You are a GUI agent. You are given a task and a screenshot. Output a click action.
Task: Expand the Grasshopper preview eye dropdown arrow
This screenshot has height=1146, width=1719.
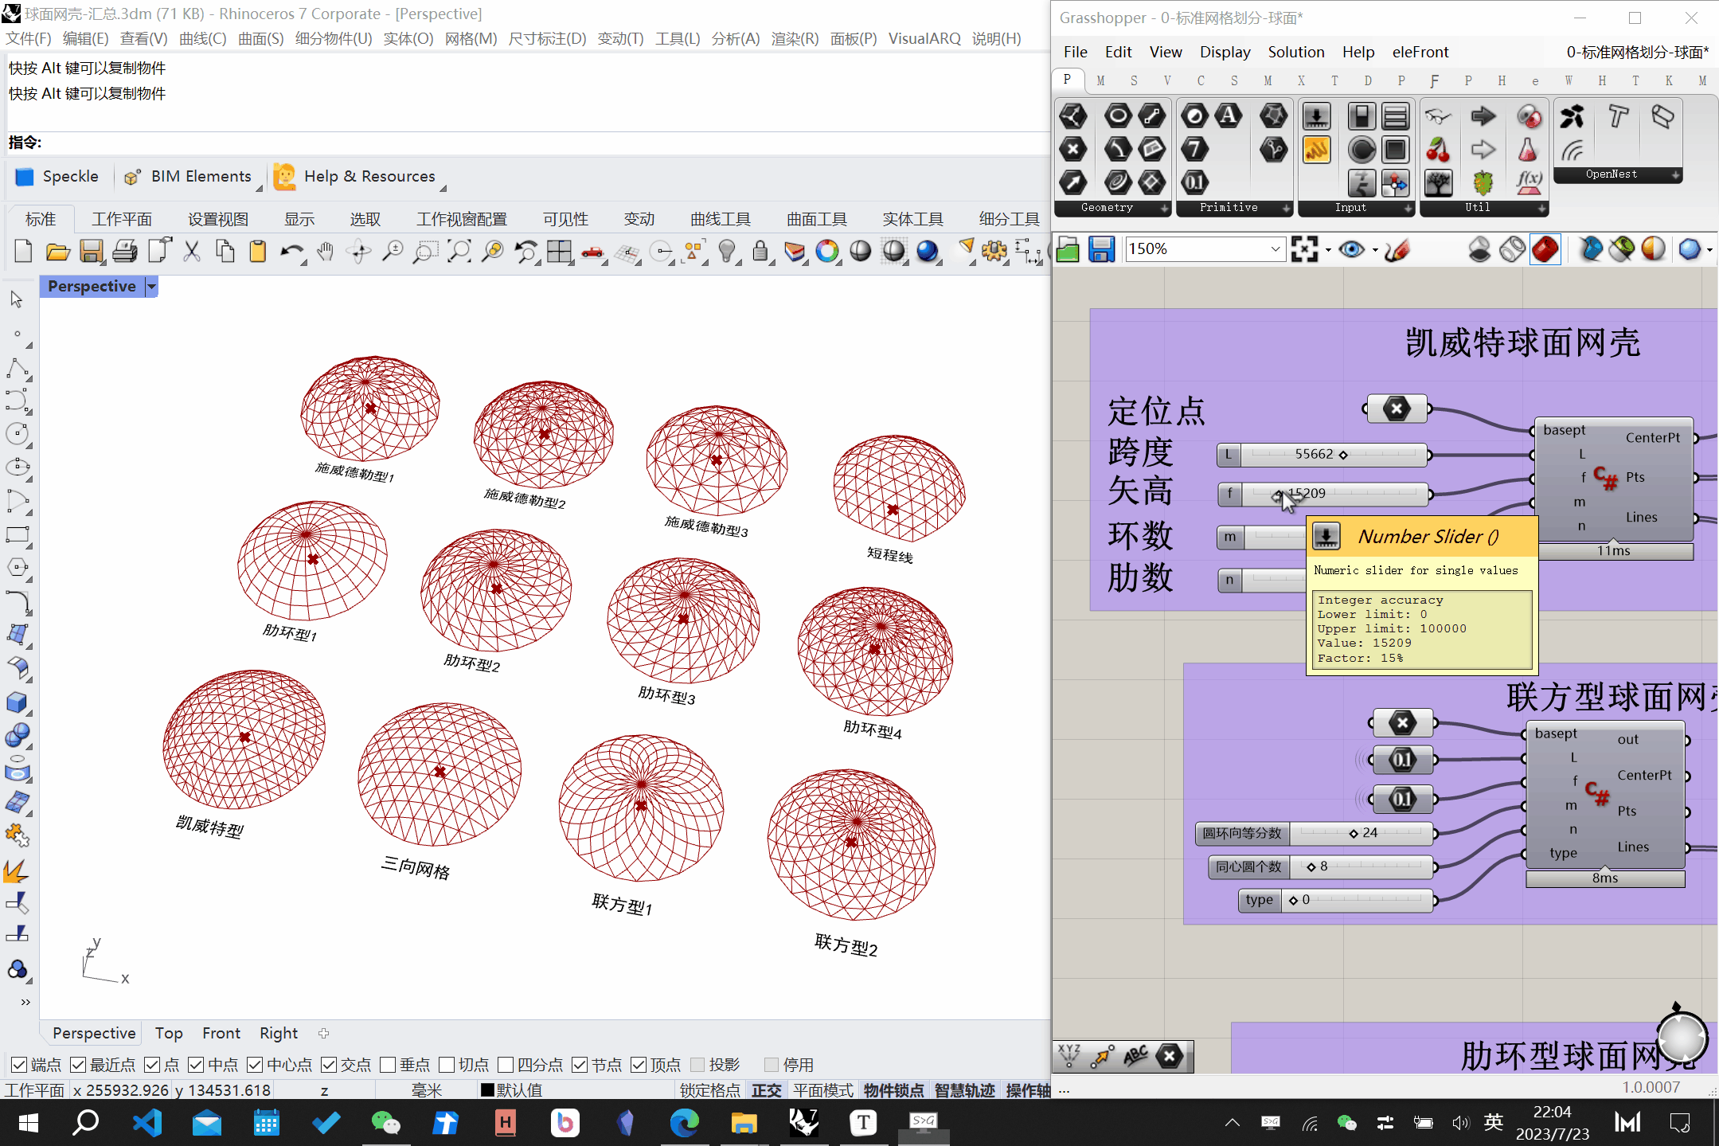(x=1375, y=250)
